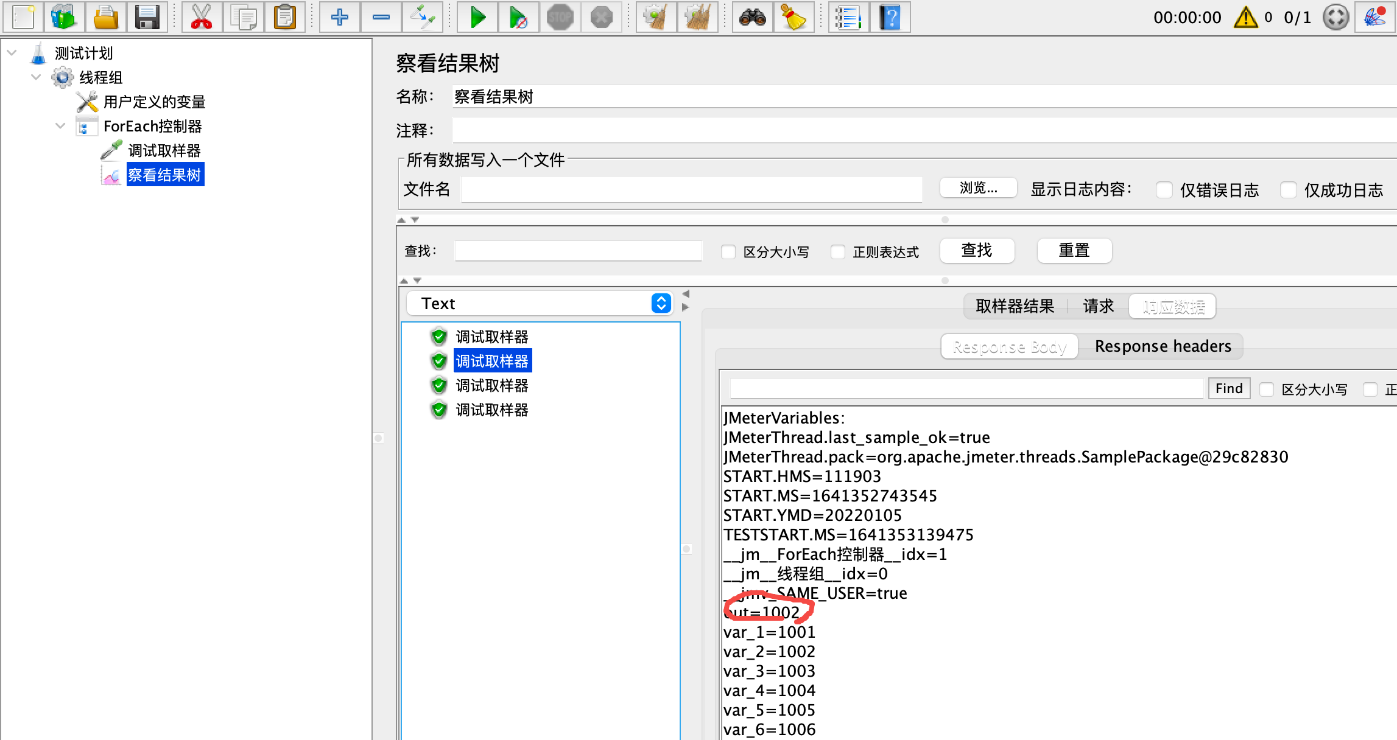Click the blue plus Expand All icon
Image resolution: width=1397 pixels, height=740 pixels.
click(x=339, y=17)
